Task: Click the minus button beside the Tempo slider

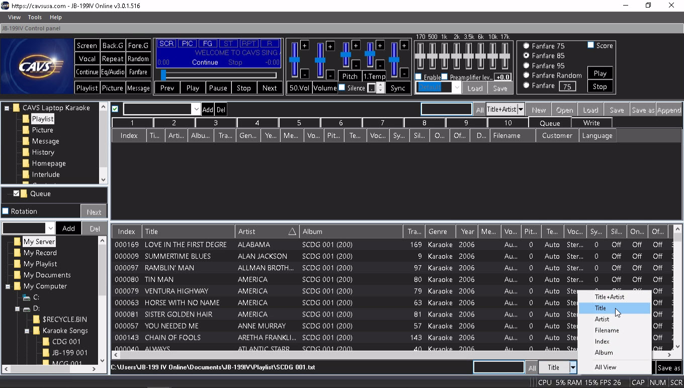Action: pos(380,64)
